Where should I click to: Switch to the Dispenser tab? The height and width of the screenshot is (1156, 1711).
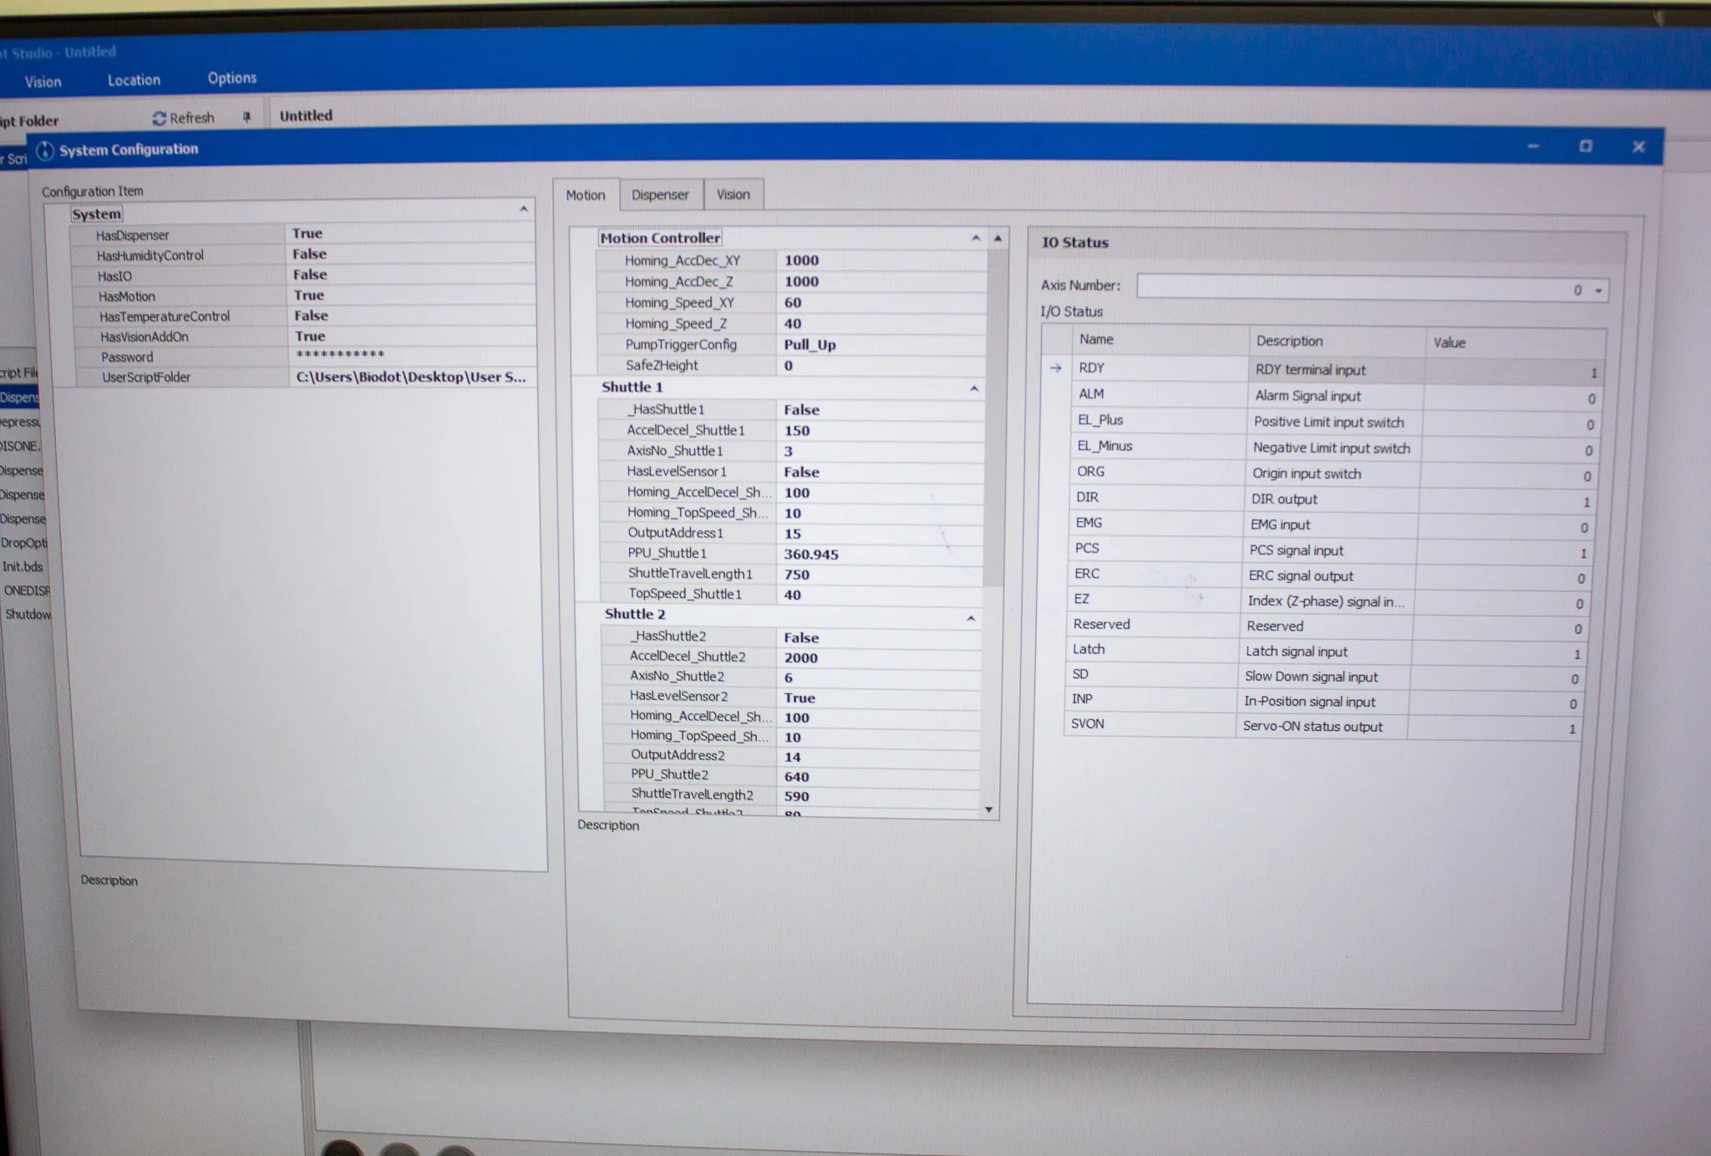click(660, 195)
